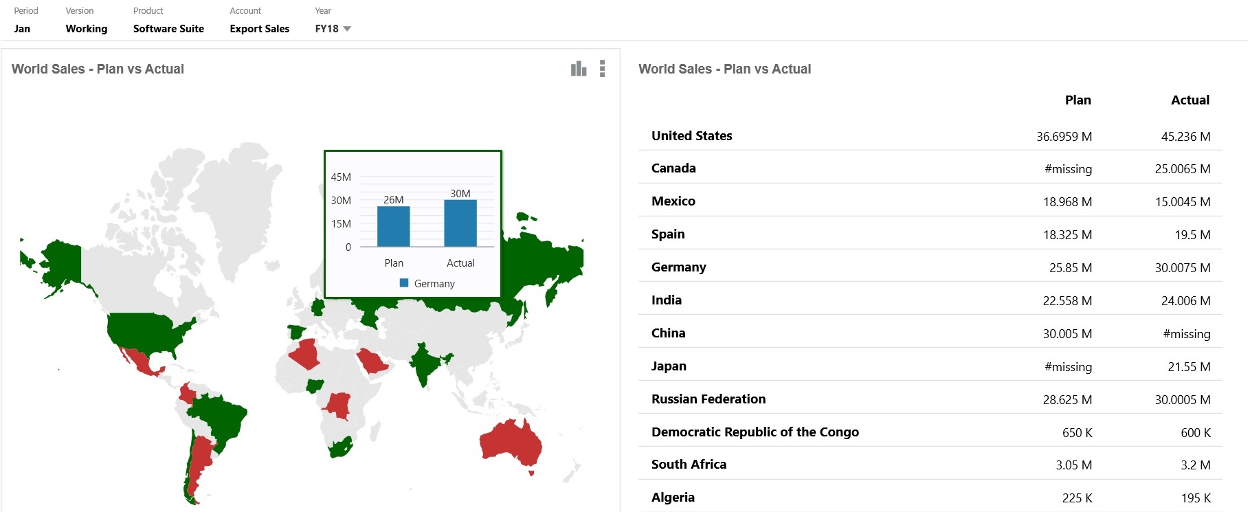Expand the FY18 Year dropdown arrow
1250x512 pixels.
[347, 29]
